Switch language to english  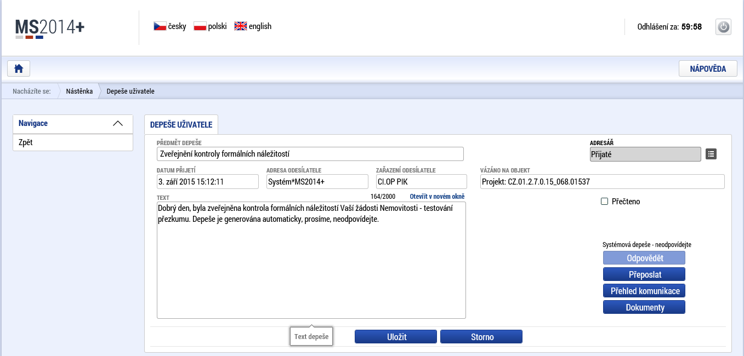tap(260, 26)
